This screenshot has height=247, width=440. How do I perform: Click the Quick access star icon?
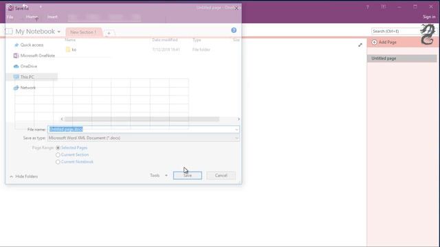click(16, 45)
